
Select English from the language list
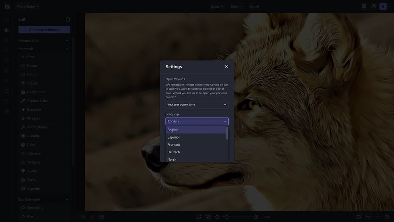pyautogui.click(x=195, y=130)
